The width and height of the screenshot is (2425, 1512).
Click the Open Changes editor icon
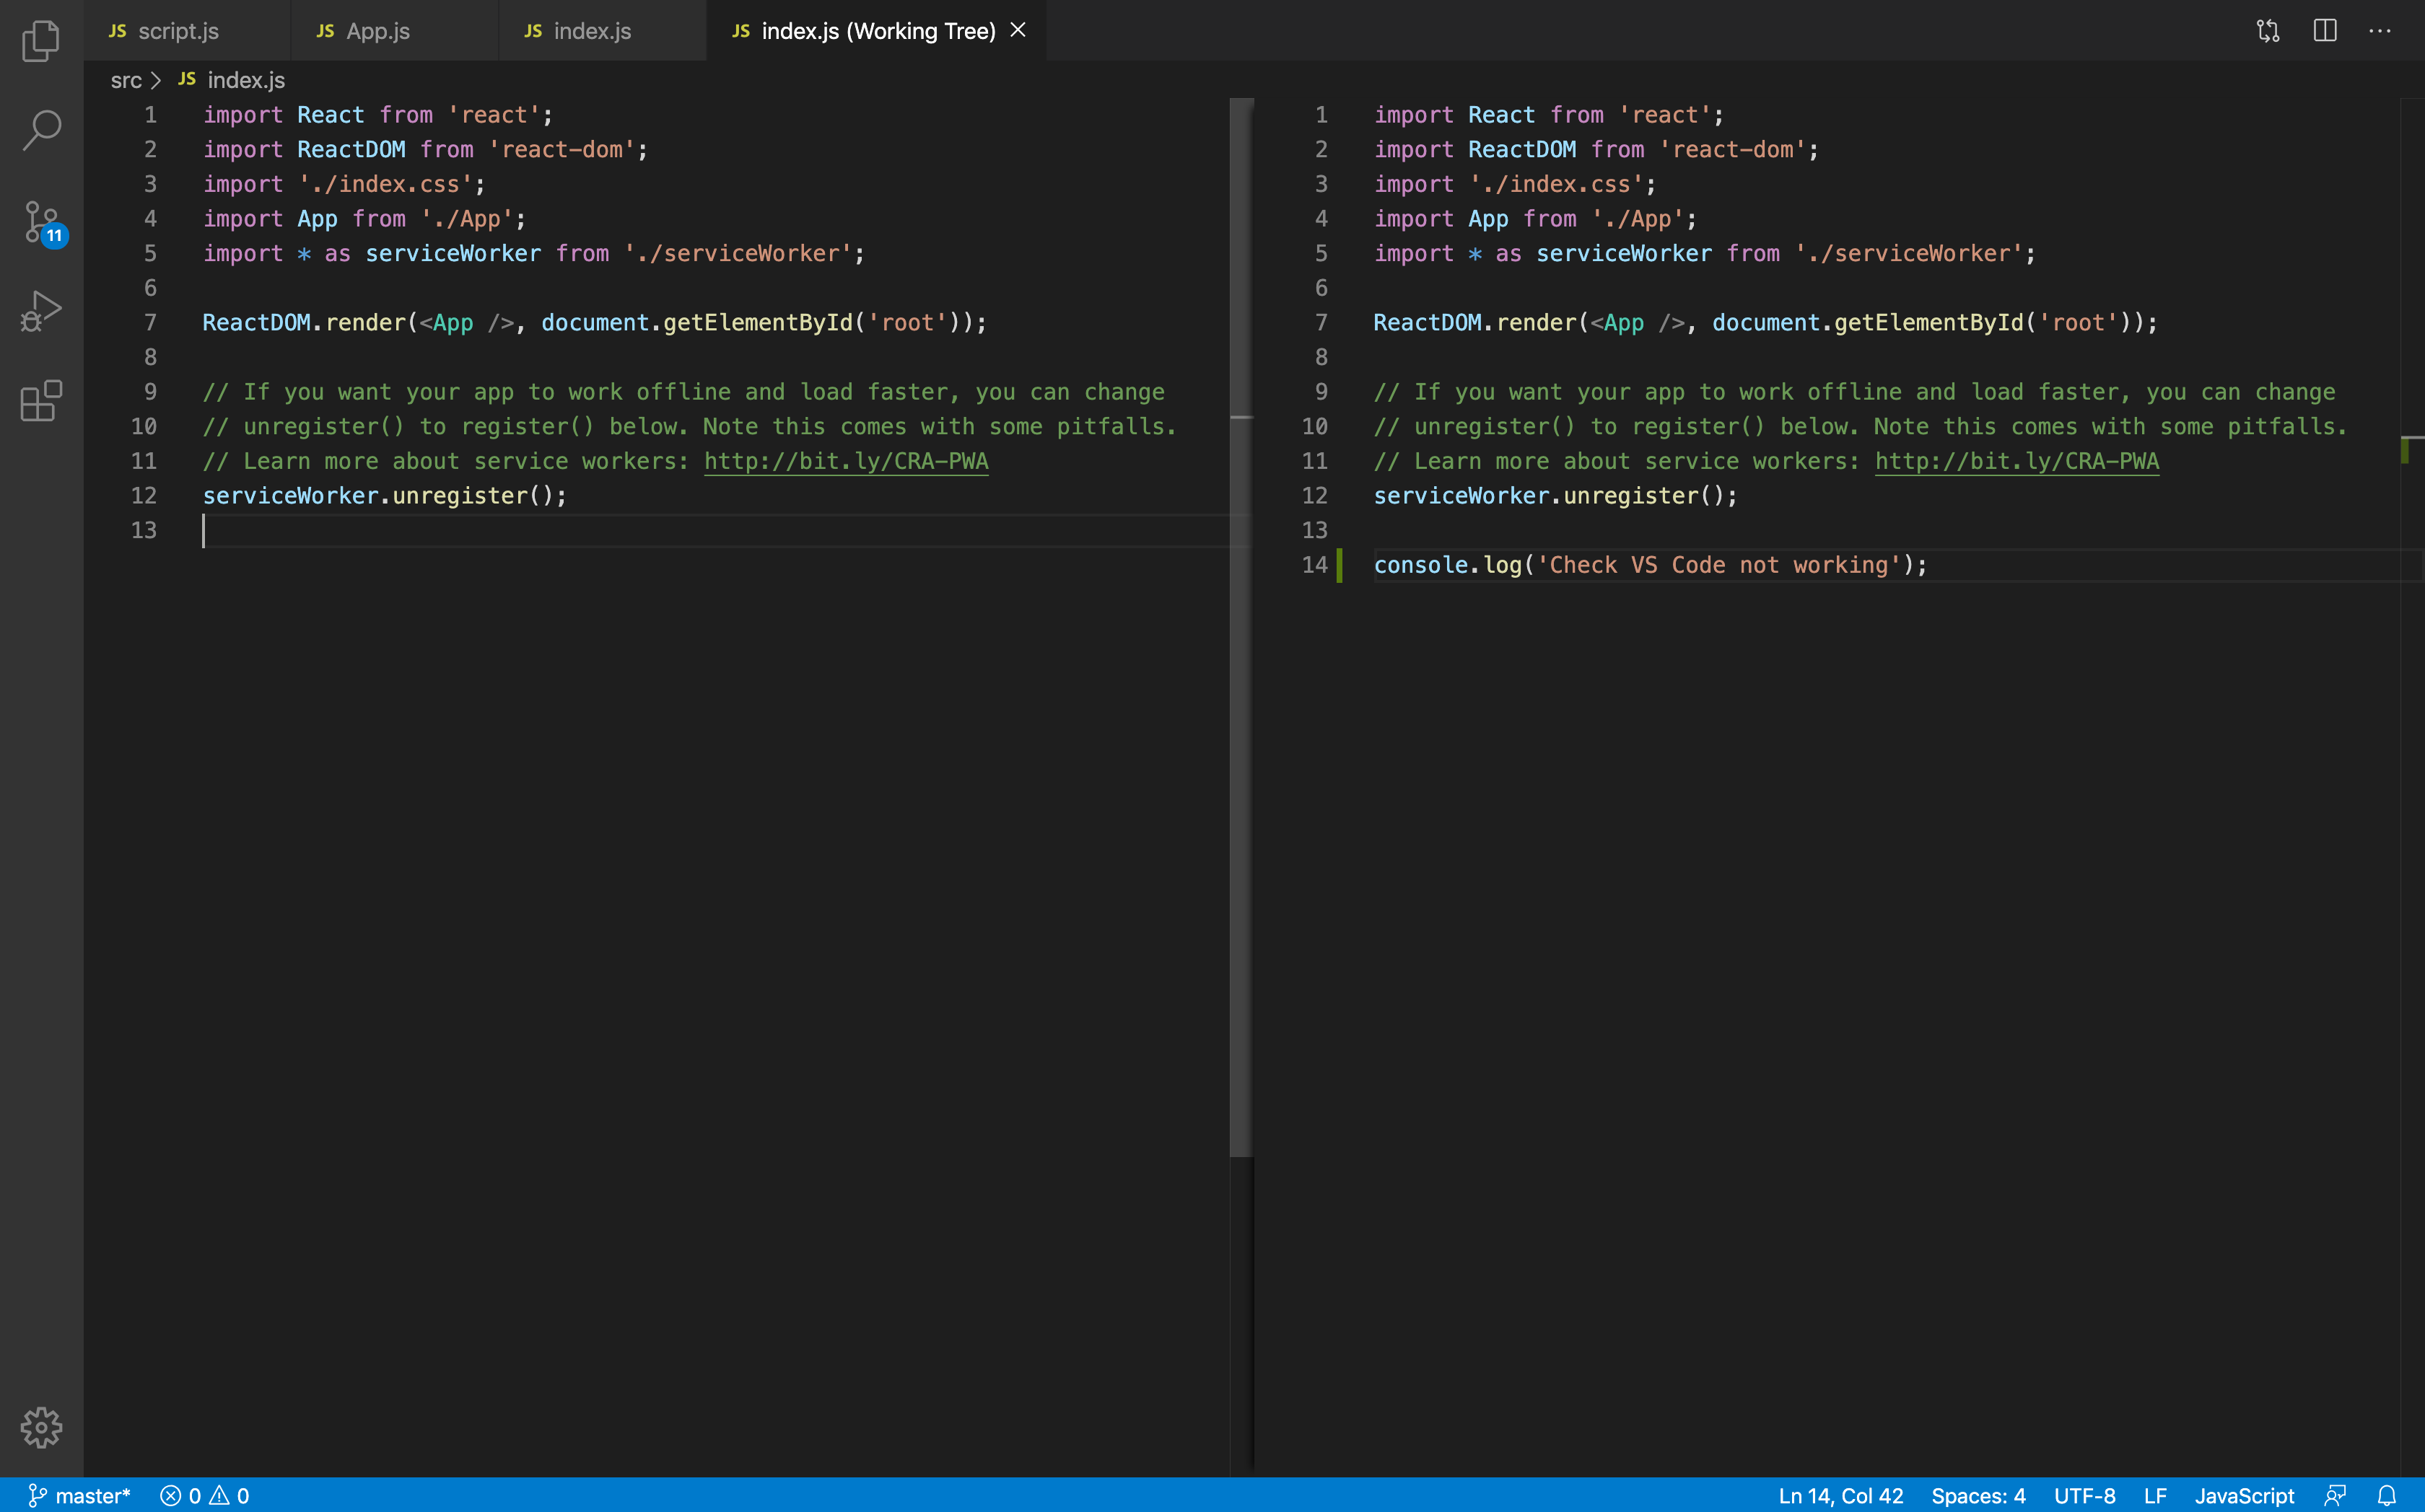click(2267, 30)
